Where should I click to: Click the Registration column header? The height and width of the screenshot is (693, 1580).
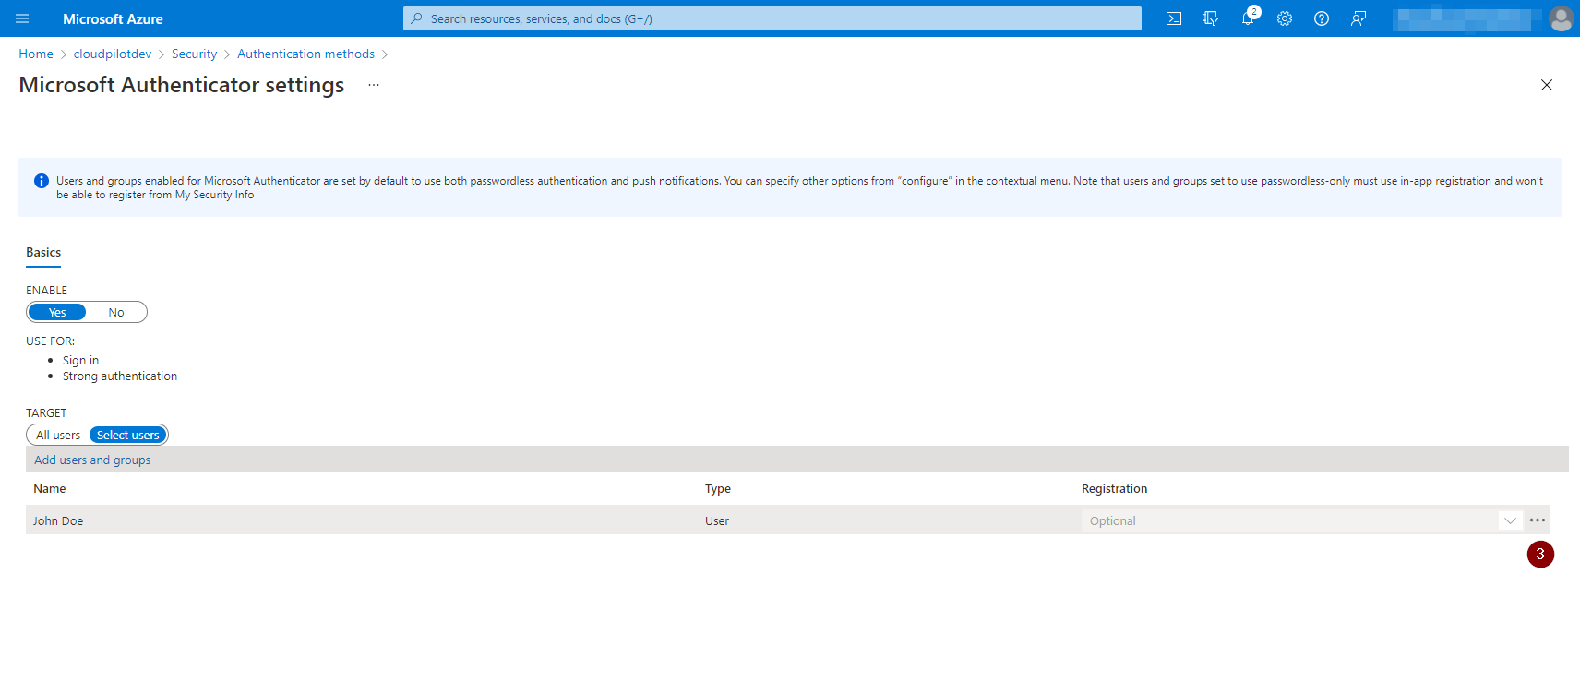click(1115, 488)
